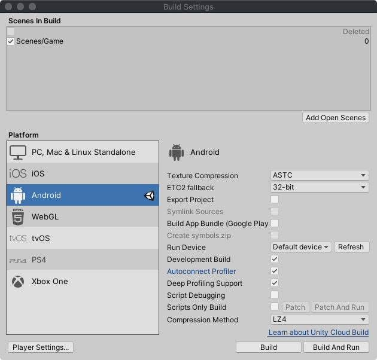377x360 pixels.
Task: Click the Texture Compression label
Action: pyautogui.click(x=202, y=176)
